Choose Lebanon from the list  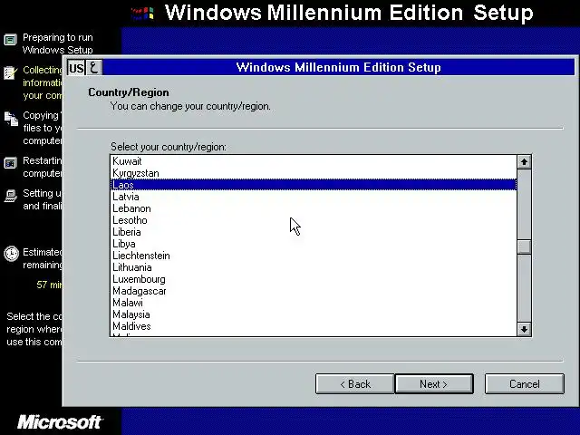click(314, 208)
